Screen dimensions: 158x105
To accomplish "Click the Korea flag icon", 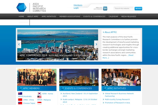I will 39,93.
